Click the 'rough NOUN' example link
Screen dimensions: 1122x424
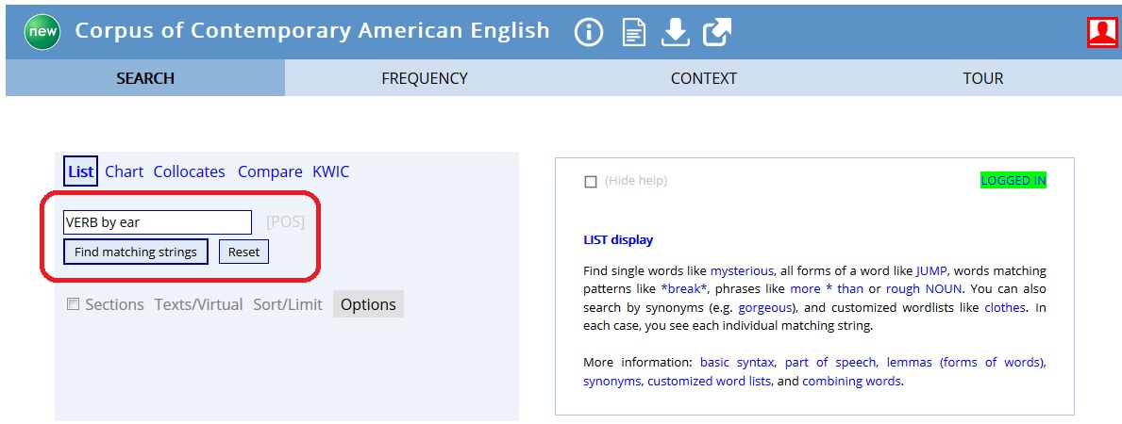[924, 289]
